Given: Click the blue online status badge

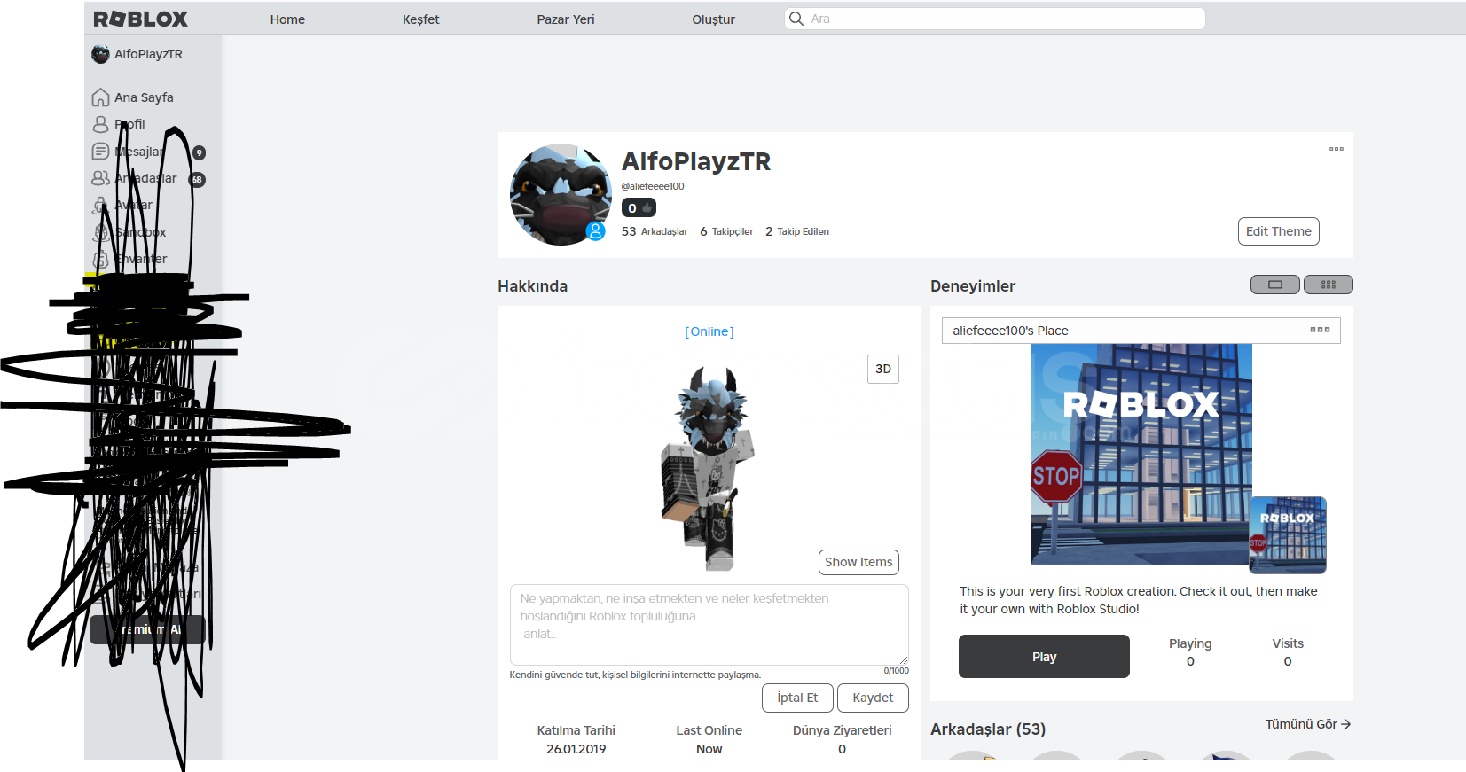Looking at the screenshot, I should tap(596, 231).
